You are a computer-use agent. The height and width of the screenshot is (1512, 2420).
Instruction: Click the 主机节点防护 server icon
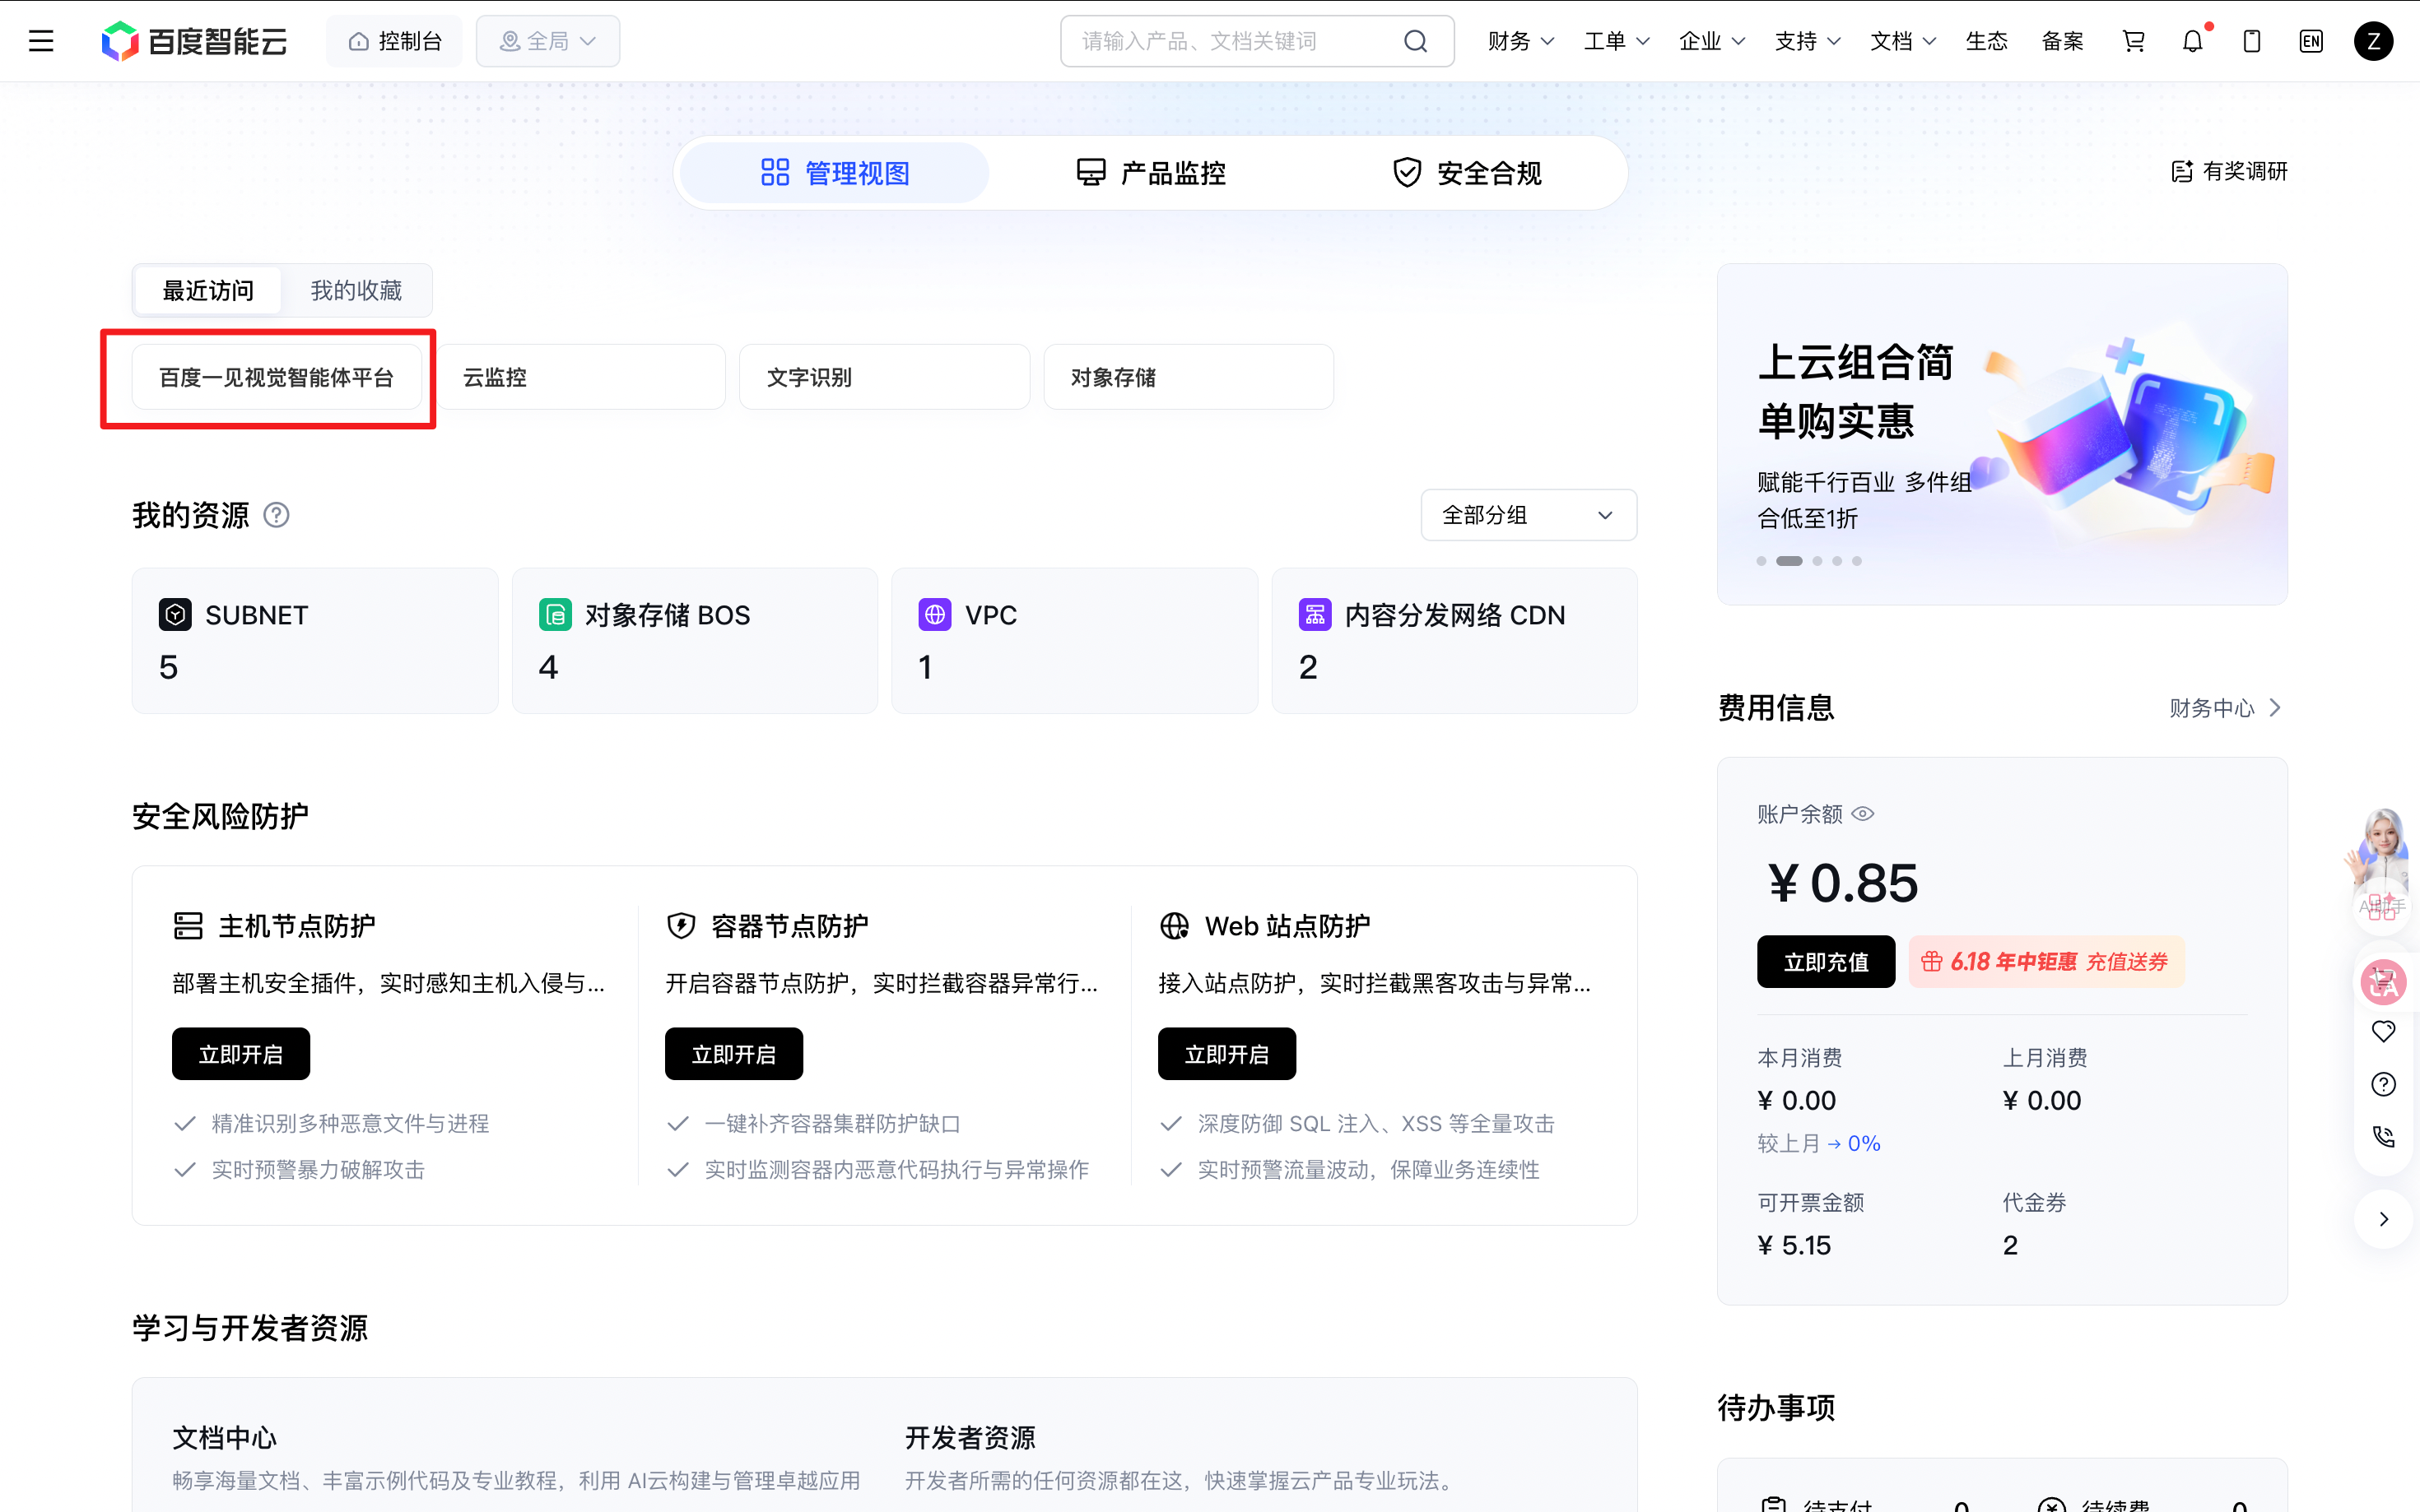click(x=188, y=926)
